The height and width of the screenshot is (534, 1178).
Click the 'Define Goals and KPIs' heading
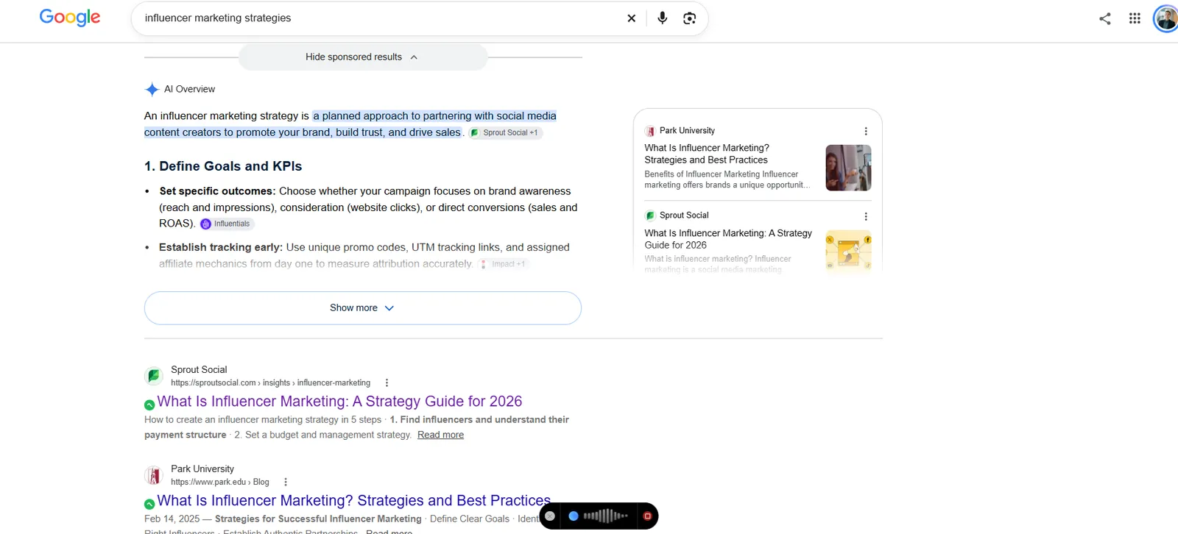click(223, 166)
